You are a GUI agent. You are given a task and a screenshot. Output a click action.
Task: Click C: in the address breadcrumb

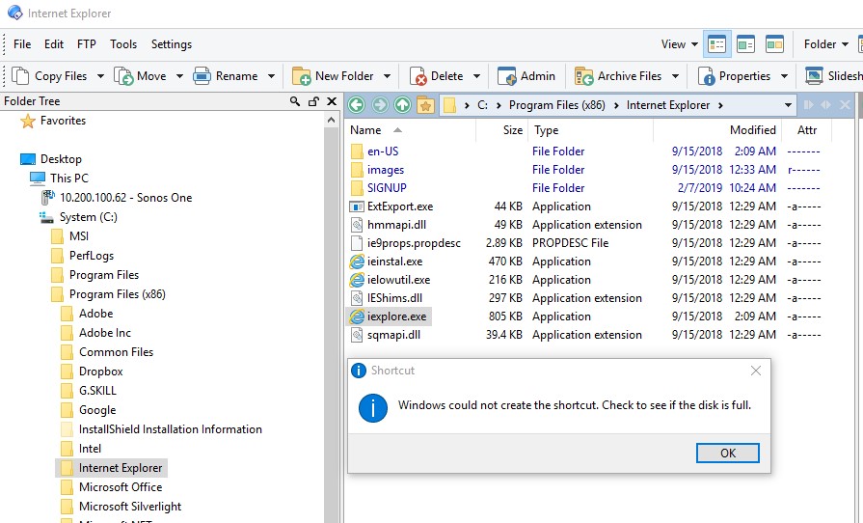pos(483,105)
